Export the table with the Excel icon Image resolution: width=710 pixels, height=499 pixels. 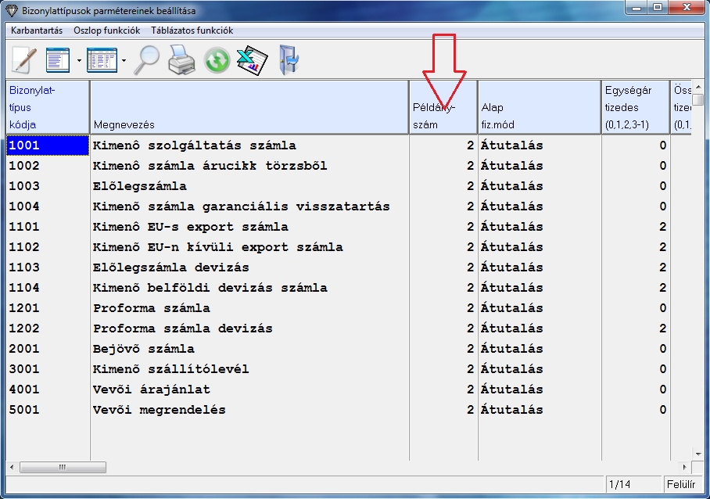pyautogui.click(x=252, y=60)
